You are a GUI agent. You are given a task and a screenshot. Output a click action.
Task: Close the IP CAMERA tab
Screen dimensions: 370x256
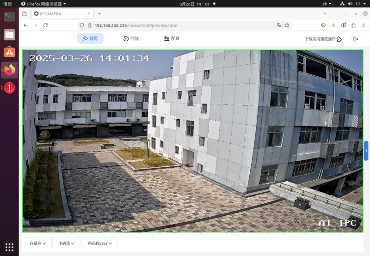pos(89,14)
